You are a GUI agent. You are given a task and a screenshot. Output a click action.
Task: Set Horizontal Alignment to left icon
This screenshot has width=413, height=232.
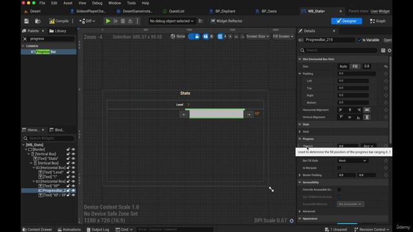341,110
